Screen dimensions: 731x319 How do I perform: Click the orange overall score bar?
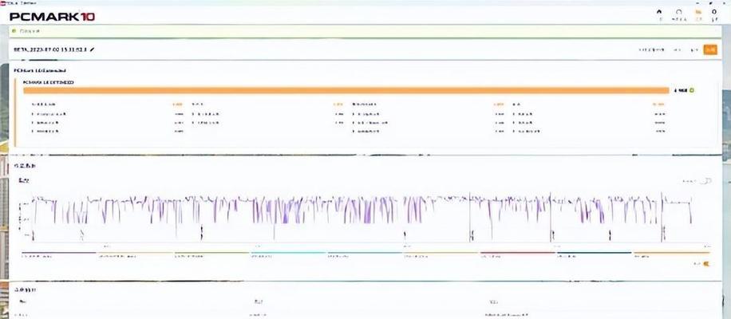pos(346,90)
